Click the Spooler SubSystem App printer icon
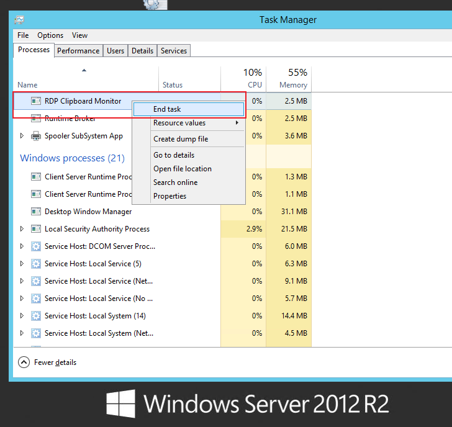 pyautogui.click(x=36, y=136)
